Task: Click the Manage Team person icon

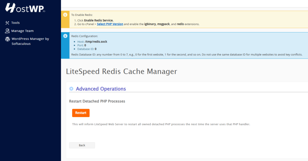Action: (x=7, y=31)
